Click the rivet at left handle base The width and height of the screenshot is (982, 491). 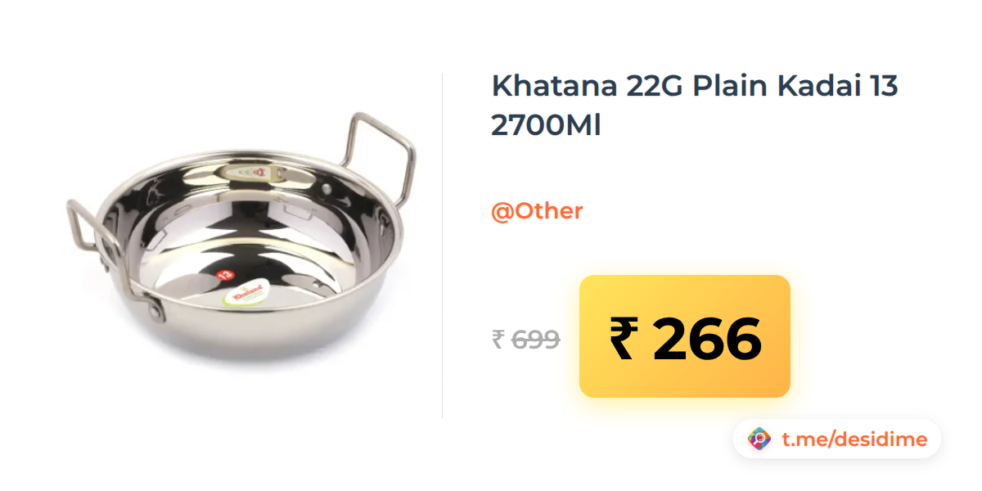tap(152, 310)
